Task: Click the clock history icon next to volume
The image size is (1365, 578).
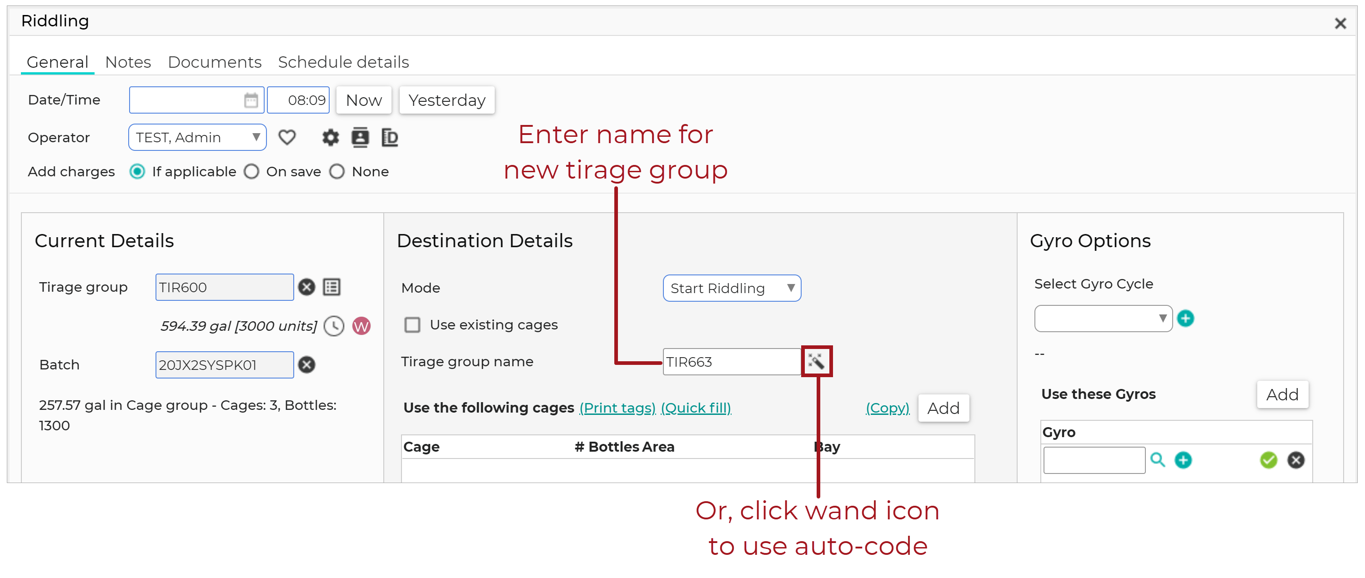Action: [334, 326]
